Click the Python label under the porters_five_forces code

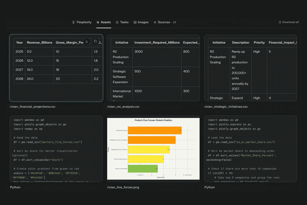(15, 187)
